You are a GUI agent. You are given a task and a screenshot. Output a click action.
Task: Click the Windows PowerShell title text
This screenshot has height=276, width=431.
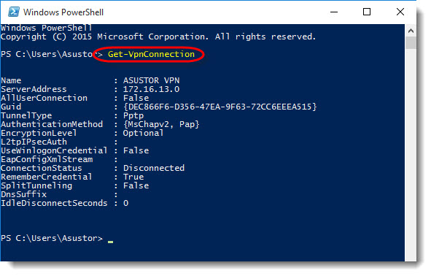click(x=63, y=12)
